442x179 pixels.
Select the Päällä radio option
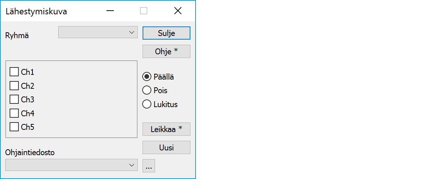coord(147,77)
